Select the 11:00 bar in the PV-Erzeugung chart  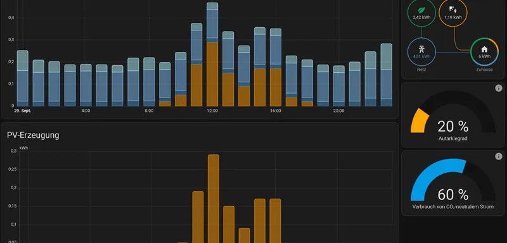(x=198, y=217)
